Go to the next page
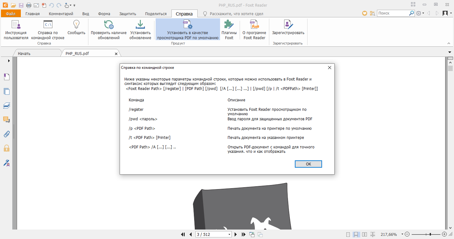This screenshot has height=239, width=454. coord(236,234)
